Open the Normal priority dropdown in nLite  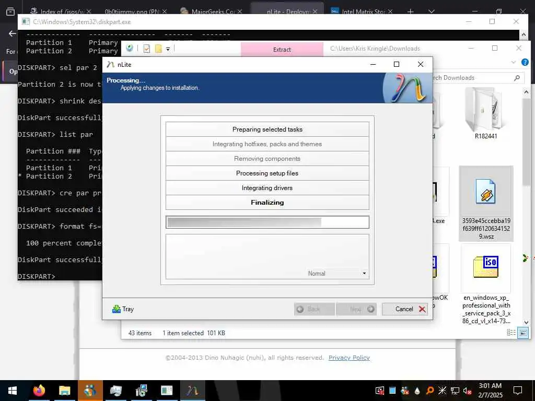point(337,274)
